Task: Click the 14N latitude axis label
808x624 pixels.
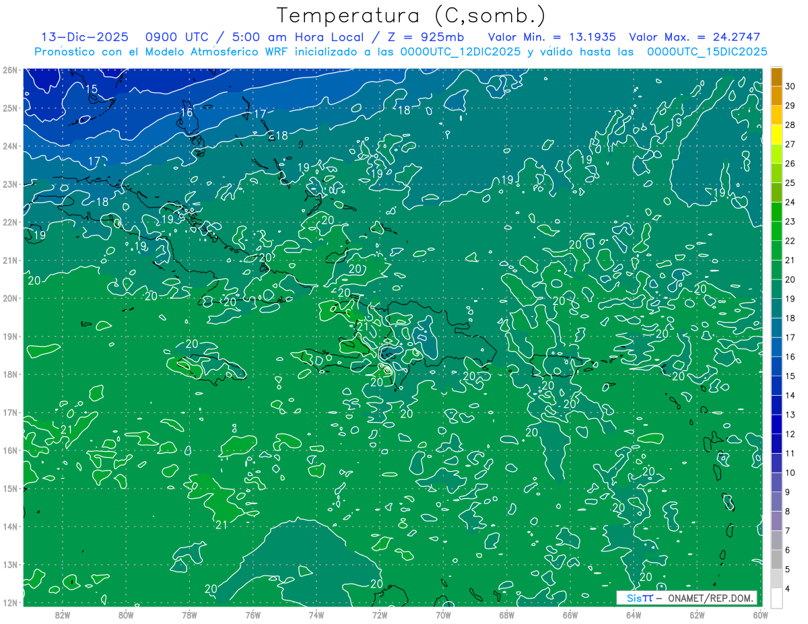Action: [x=9, y=526]
